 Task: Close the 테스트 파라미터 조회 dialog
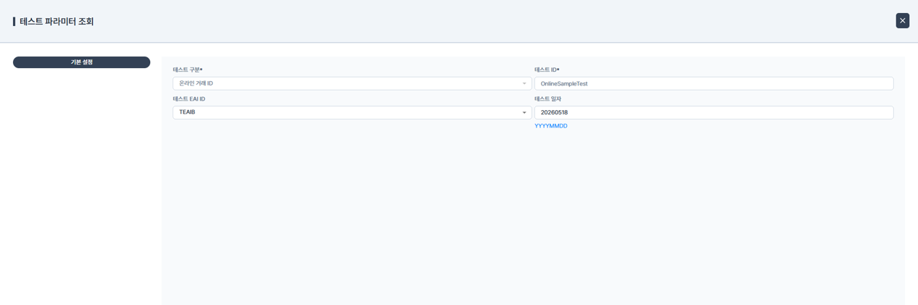pos(902,20)
